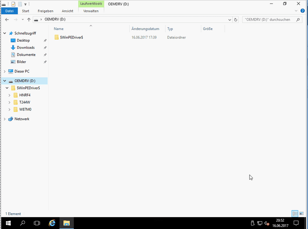Click the Up arrow navigation icon

(x=29, y=20)
